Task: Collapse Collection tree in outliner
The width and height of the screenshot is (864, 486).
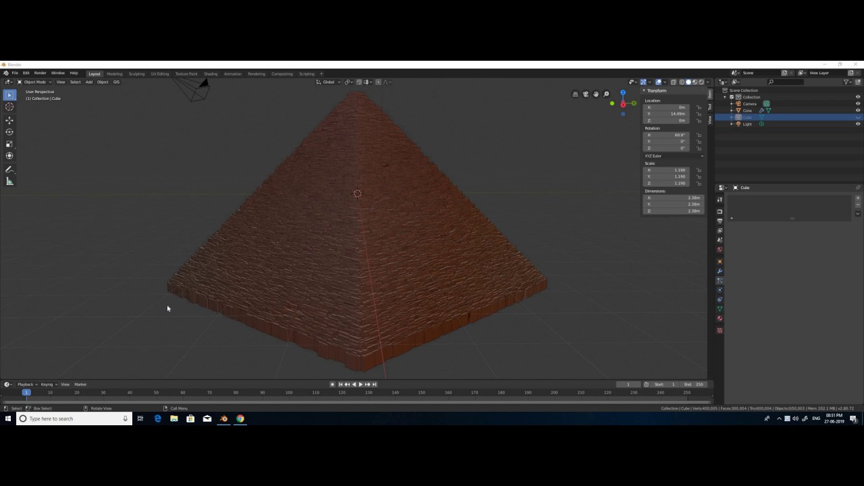Action: pyautogui.click(x=726, y=97)
